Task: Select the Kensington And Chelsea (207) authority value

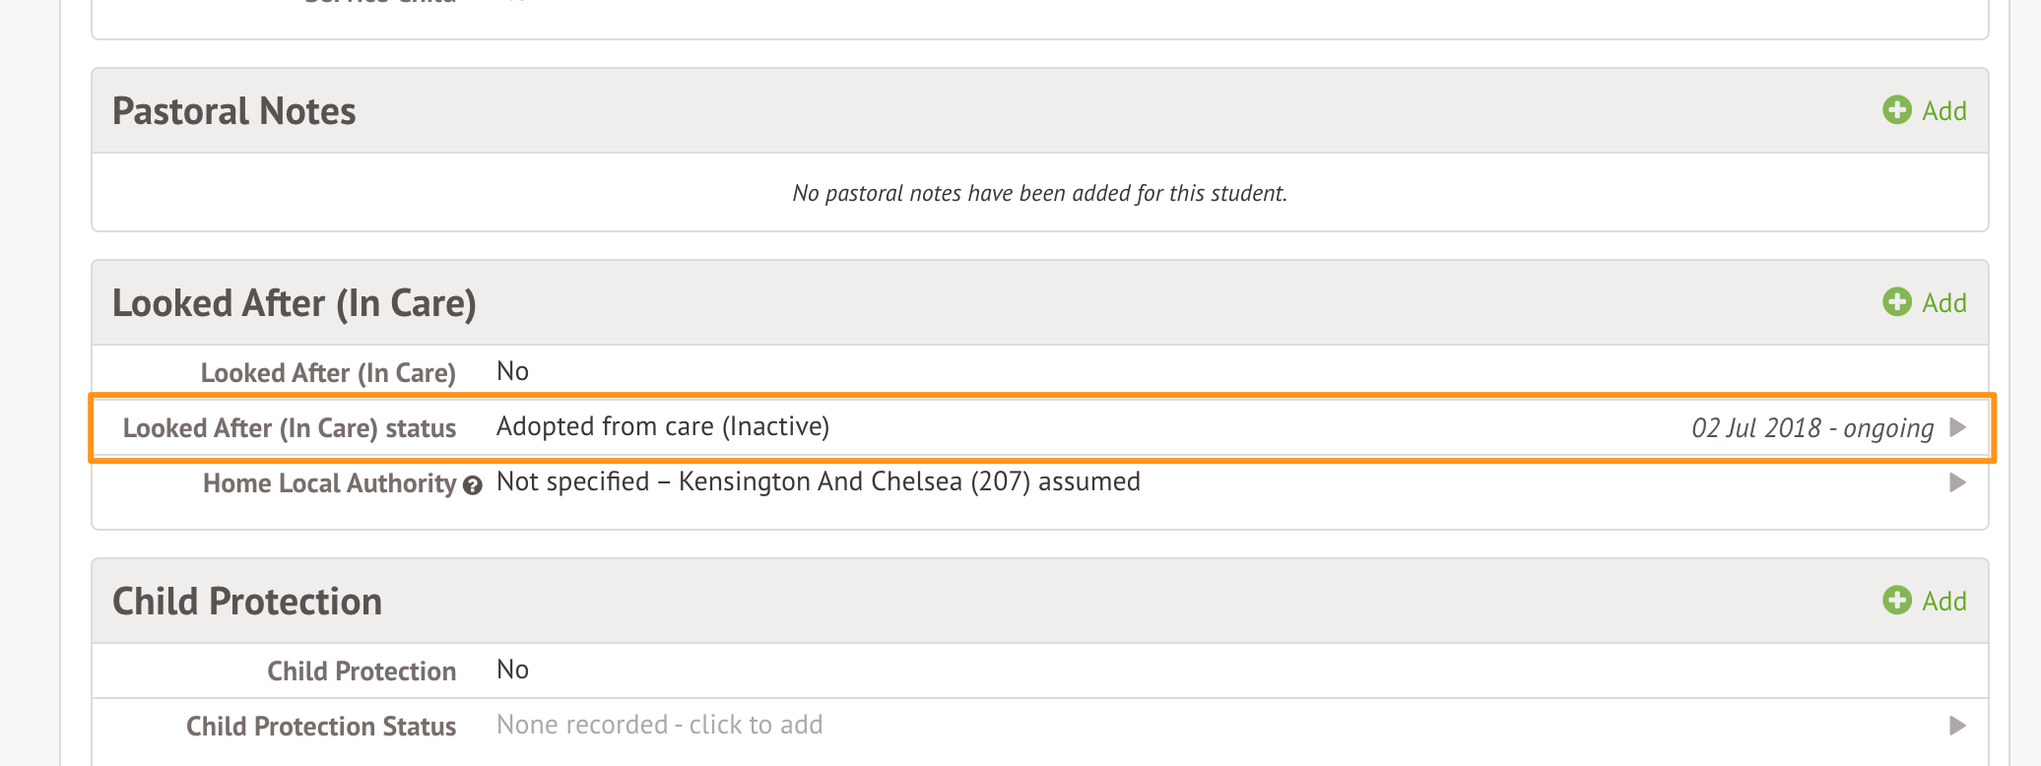Action: click(x=818, y=481)
